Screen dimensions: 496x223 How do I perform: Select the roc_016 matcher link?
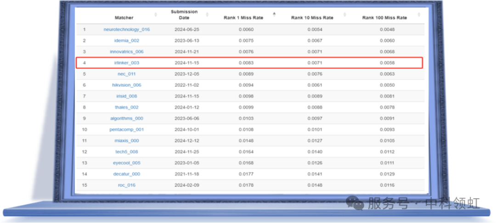click(x=127, y=185)
